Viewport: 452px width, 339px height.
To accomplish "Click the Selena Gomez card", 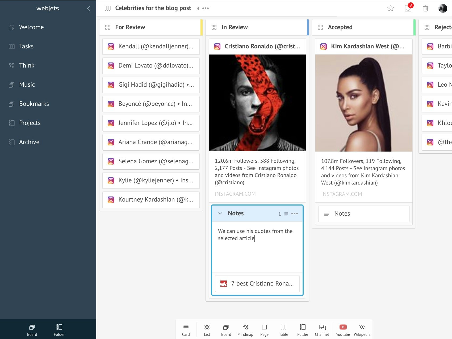I will point(151,161).
